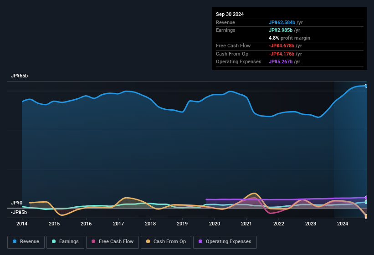The height and width of the screenshot is (255, 374).
Task: Click the JP¥62.584b revenue value
Action: tap(282, 22)
